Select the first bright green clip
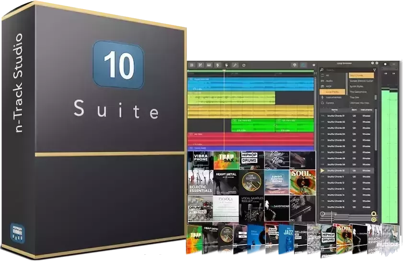Screen dimensions: 403x261 click(x=253, y=126)
